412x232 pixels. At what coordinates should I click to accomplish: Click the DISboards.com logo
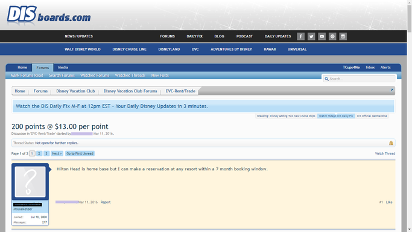click(49, 15)
